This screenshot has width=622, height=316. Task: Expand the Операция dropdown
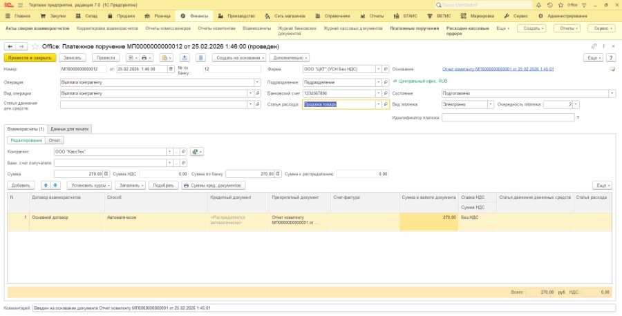[x=258, y=82]
